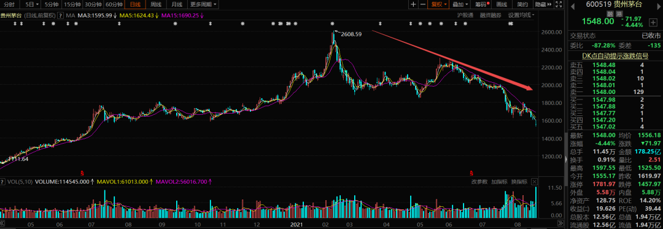Click the VOLUME:114545.000 value
663x229 pixels.
[x=63, y=182]
